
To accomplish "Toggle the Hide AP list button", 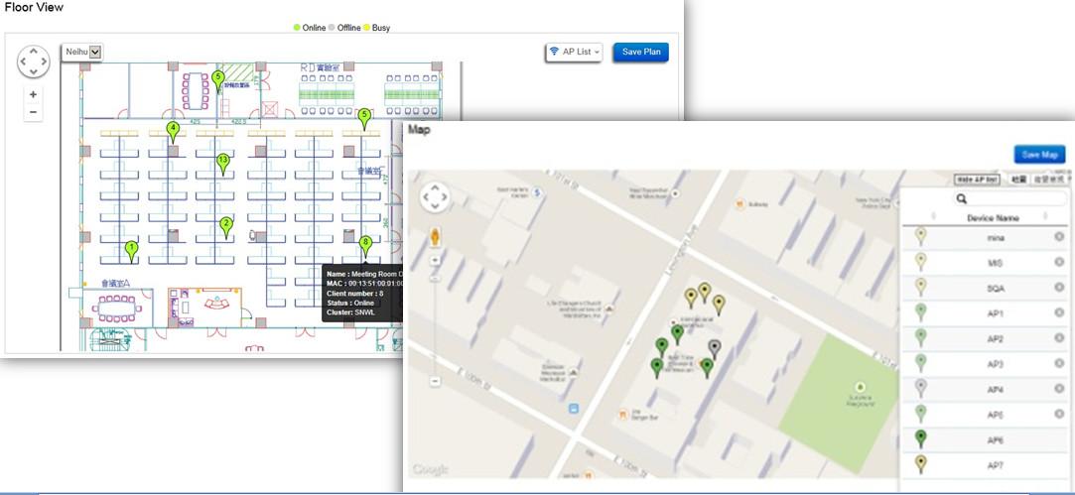I will 977,180.
